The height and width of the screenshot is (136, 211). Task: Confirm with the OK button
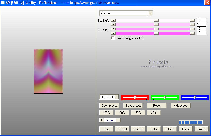click(106, 129)
